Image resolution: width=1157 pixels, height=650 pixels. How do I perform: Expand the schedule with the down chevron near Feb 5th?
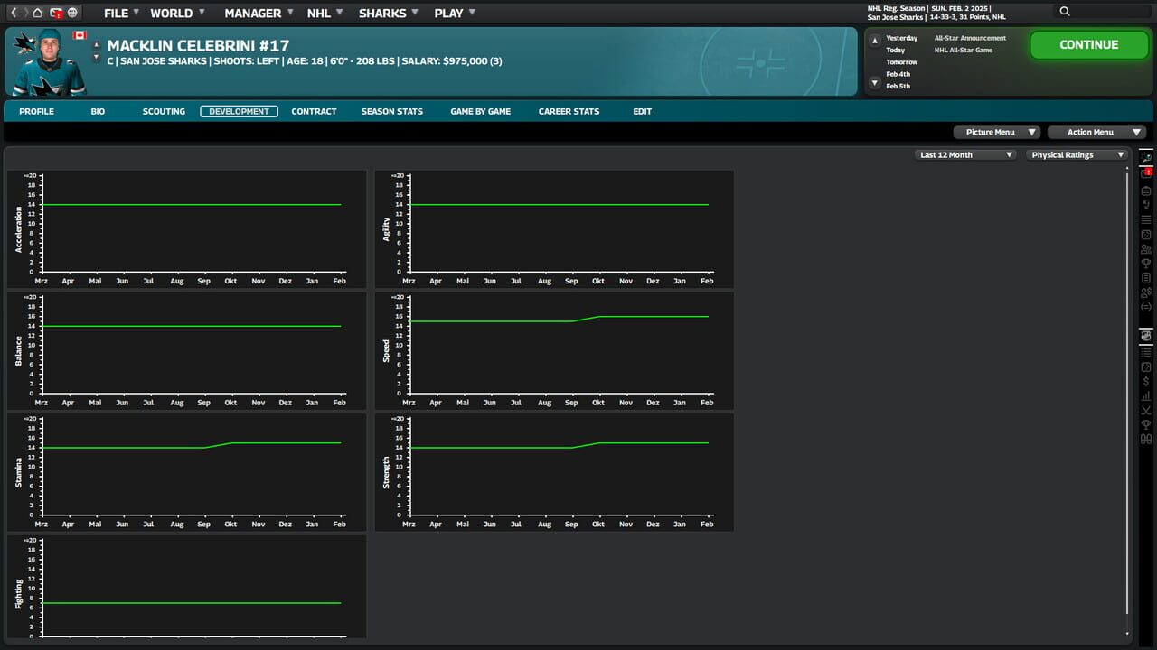[x=874, y=83]
